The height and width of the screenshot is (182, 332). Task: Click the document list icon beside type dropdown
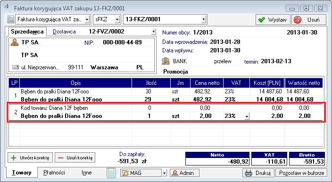tap(10, 19)
